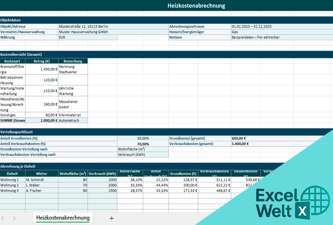Select the Heizkostenabrechnung title header cell
333x225 pixels.
click(196, 6)
